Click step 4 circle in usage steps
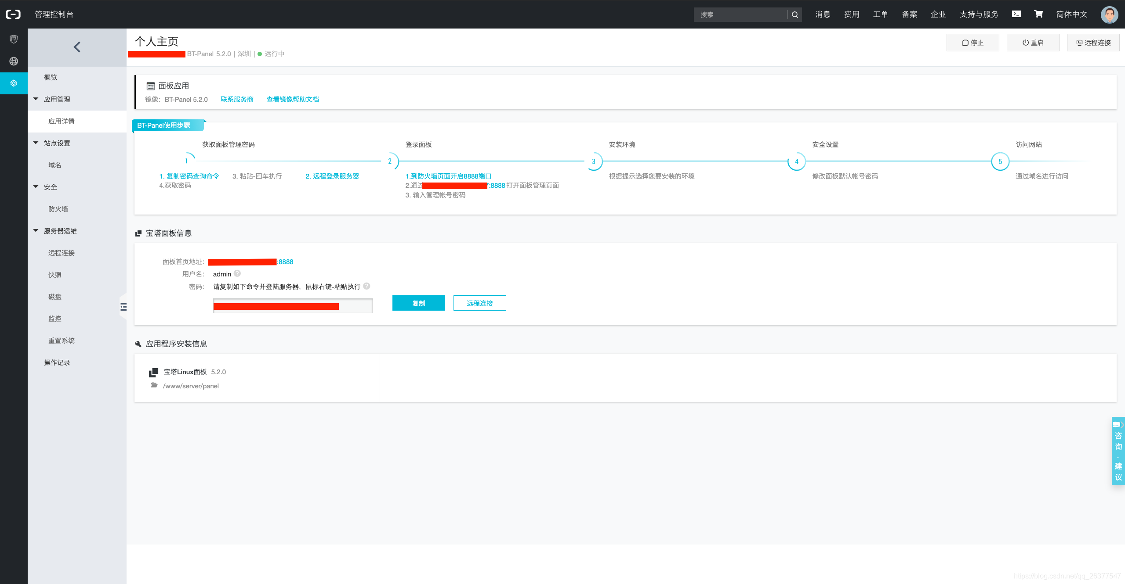Screen dimensions: 1125x584 [797, 161]
